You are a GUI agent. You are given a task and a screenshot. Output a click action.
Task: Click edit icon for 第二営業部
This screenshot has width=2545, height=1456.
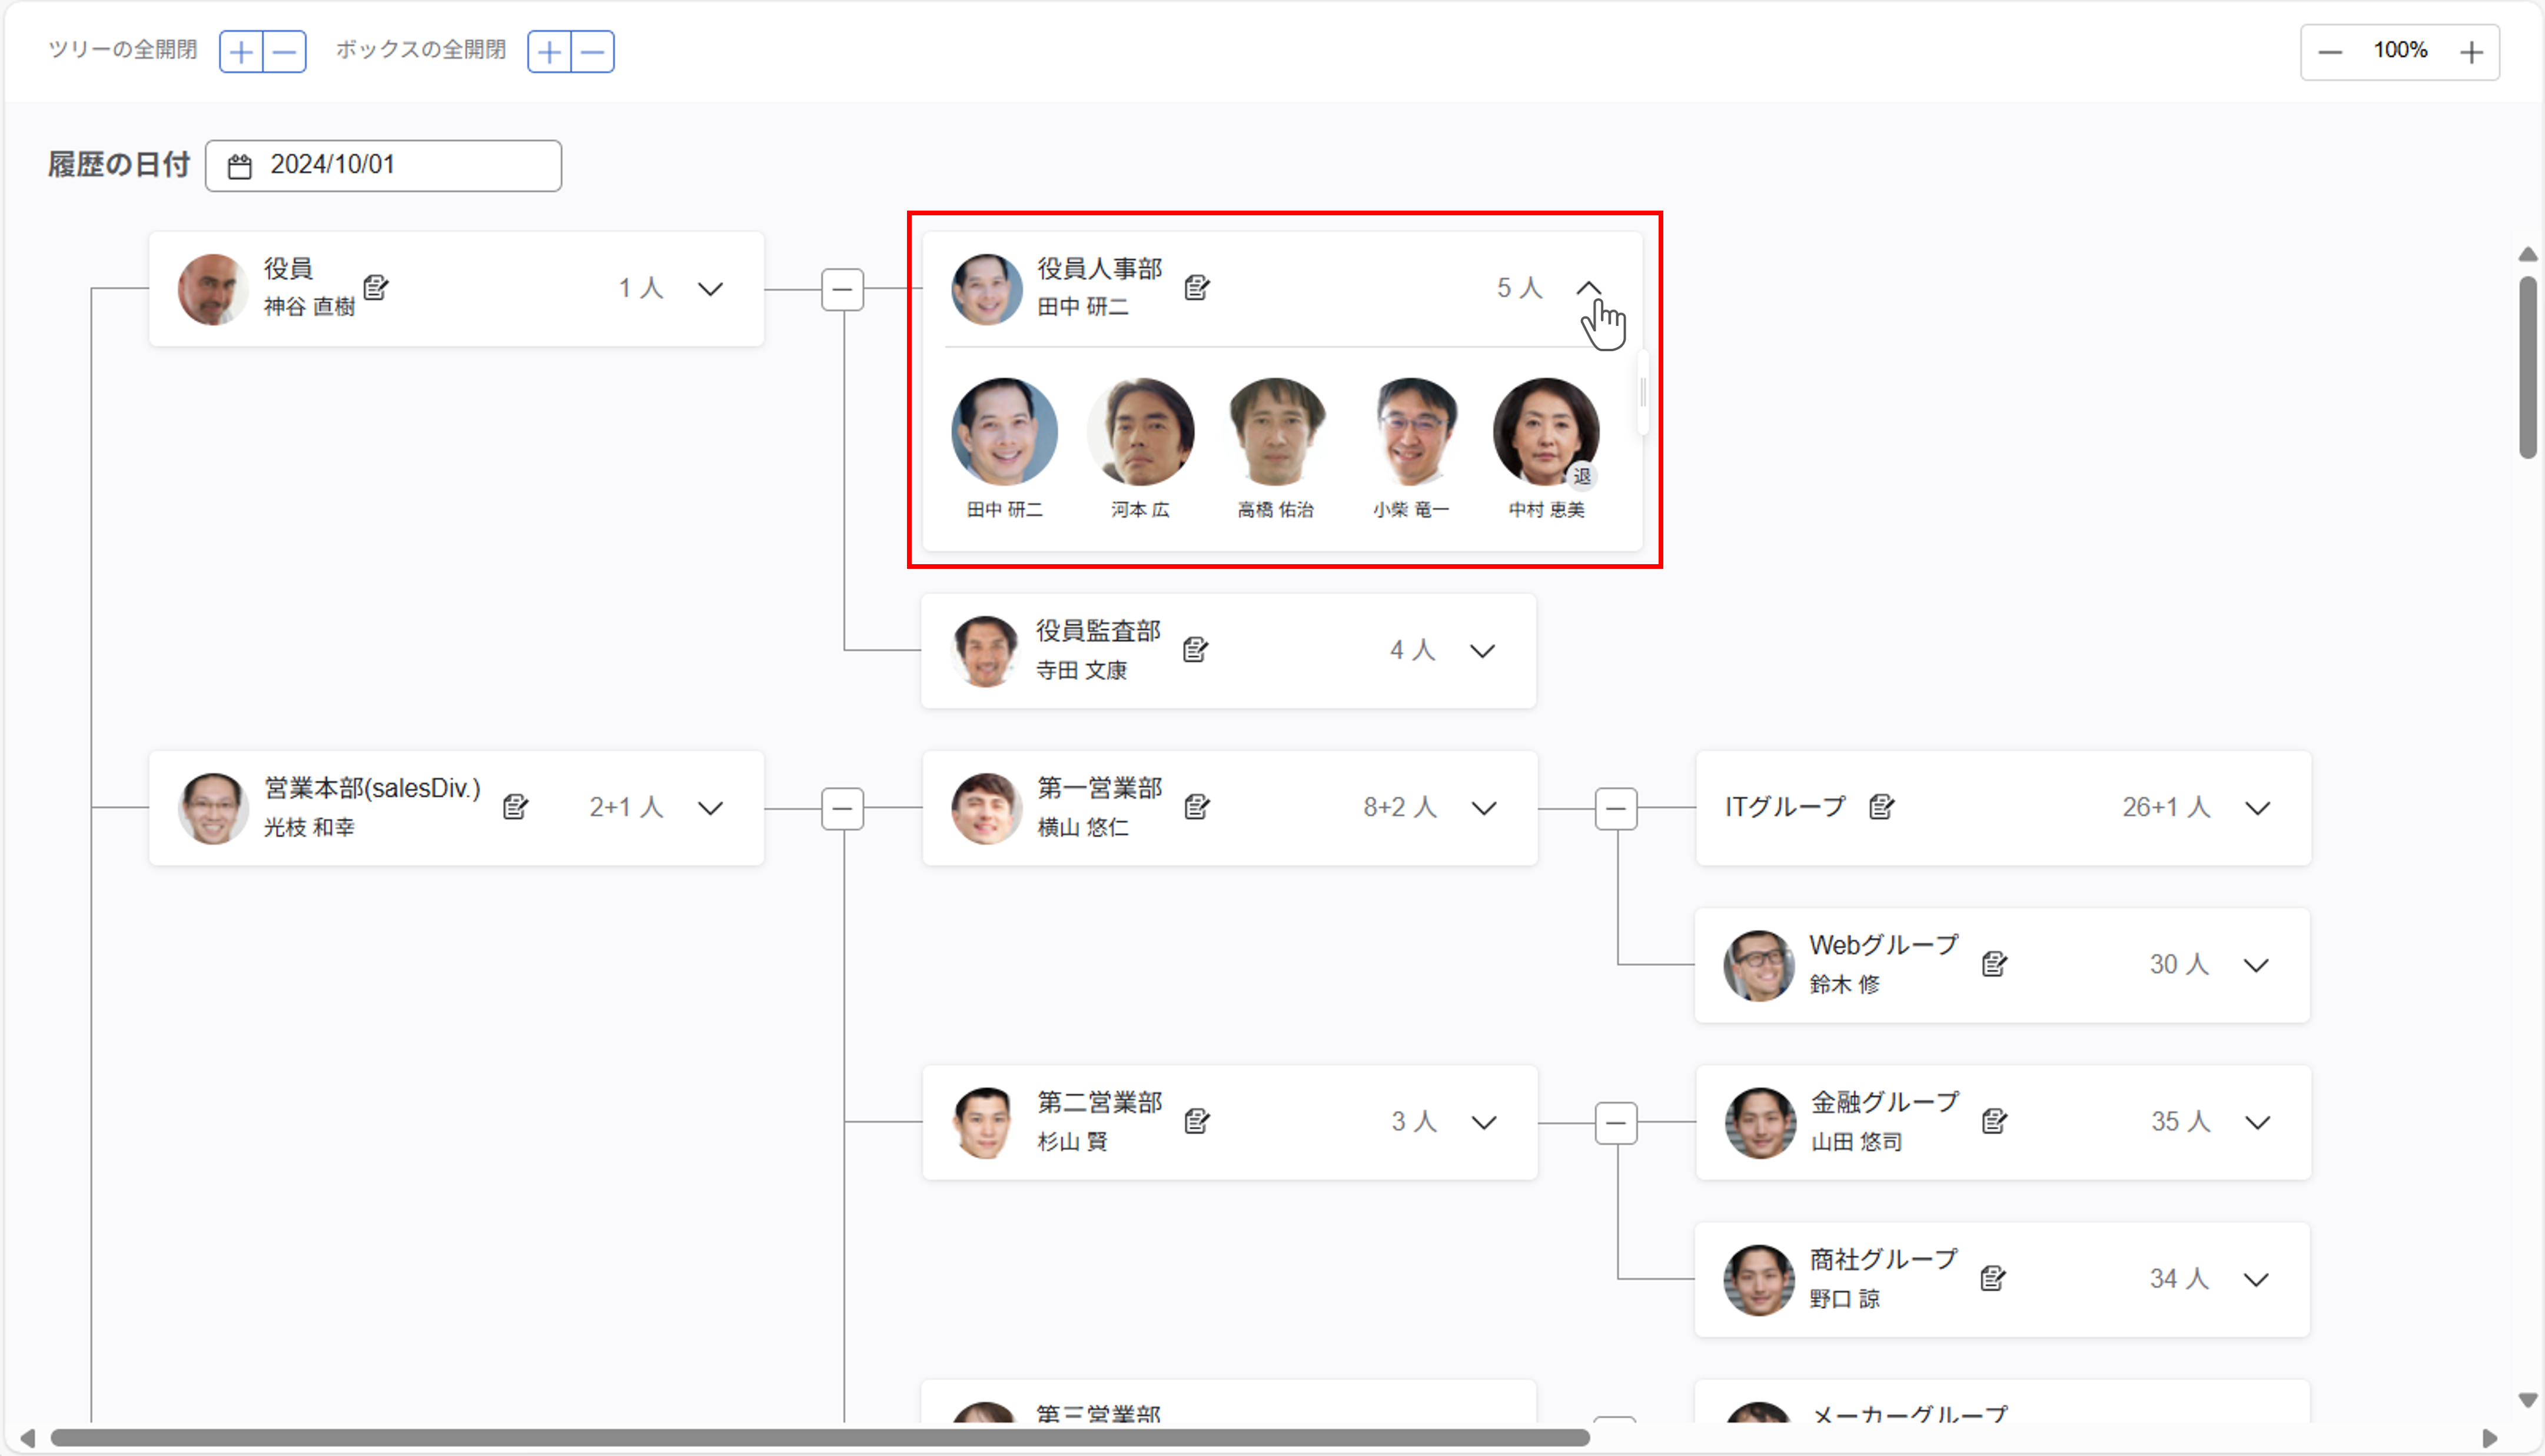1197,1121
